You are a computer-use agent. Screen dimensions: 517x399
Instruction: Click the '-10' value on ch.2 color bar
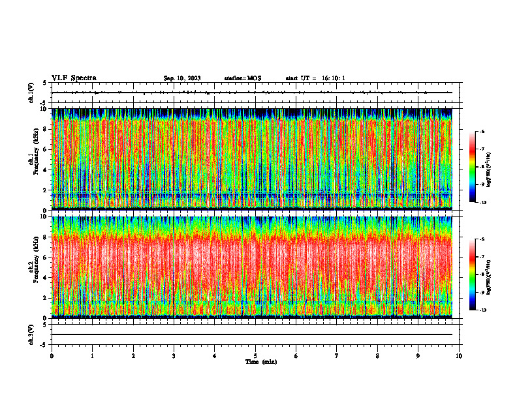click(482, 310)
